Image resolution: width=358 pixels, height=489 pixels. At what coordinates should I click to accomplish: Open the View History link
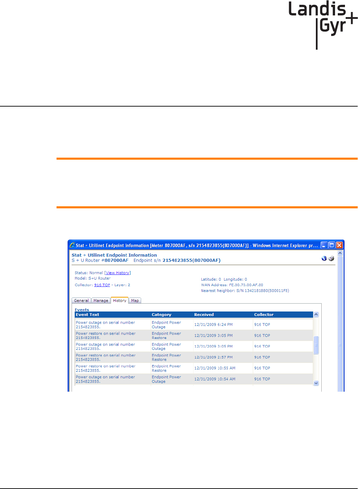click(118, 273)
